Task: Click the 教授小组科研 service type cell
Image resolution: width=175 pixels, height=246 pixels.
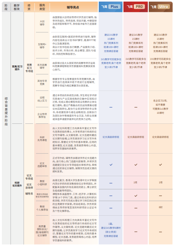Action: [42, 183]
